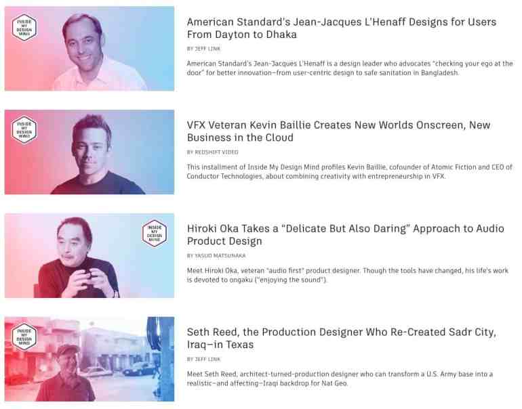Click the summary about the Iraqi backdrop for Nat Geo
The image size is (522, 409).
coord(340,379)
